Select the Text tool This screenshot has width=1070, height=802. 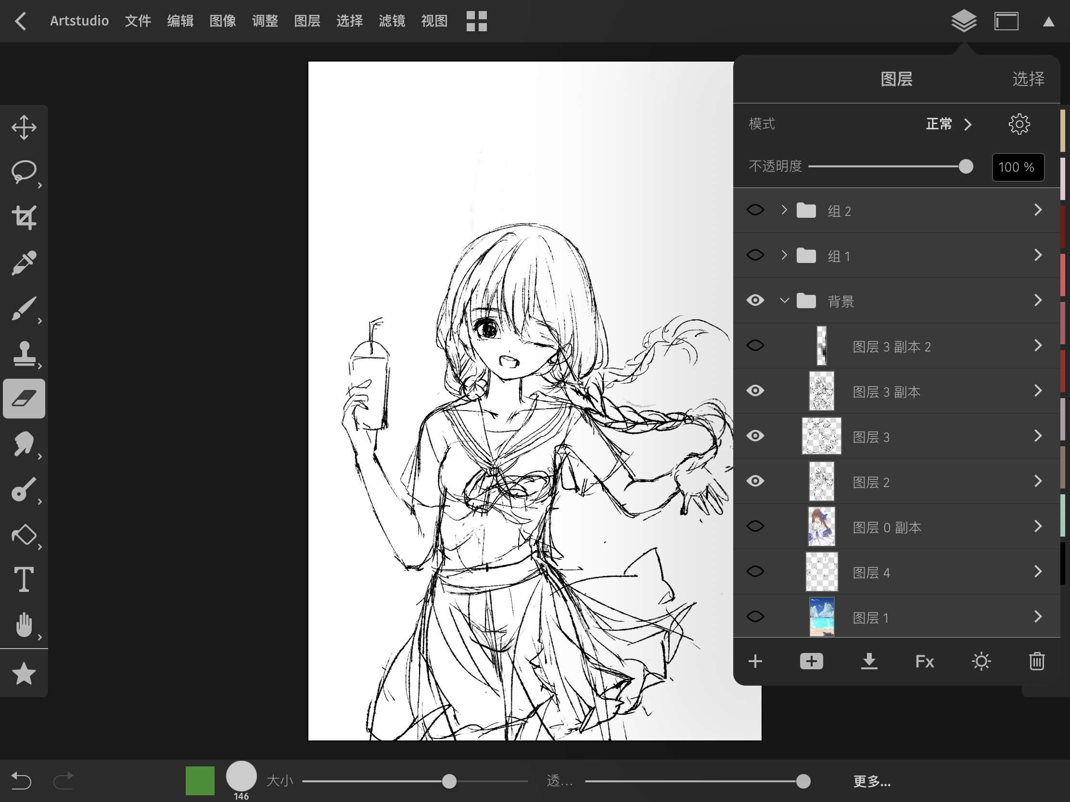(24, 578)
